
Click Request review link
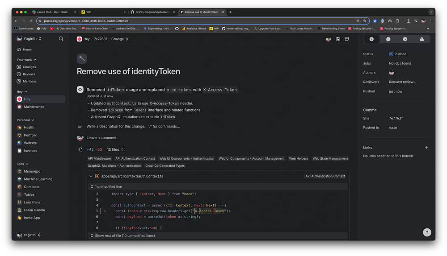pyautogui.click(x=402, y=82)
